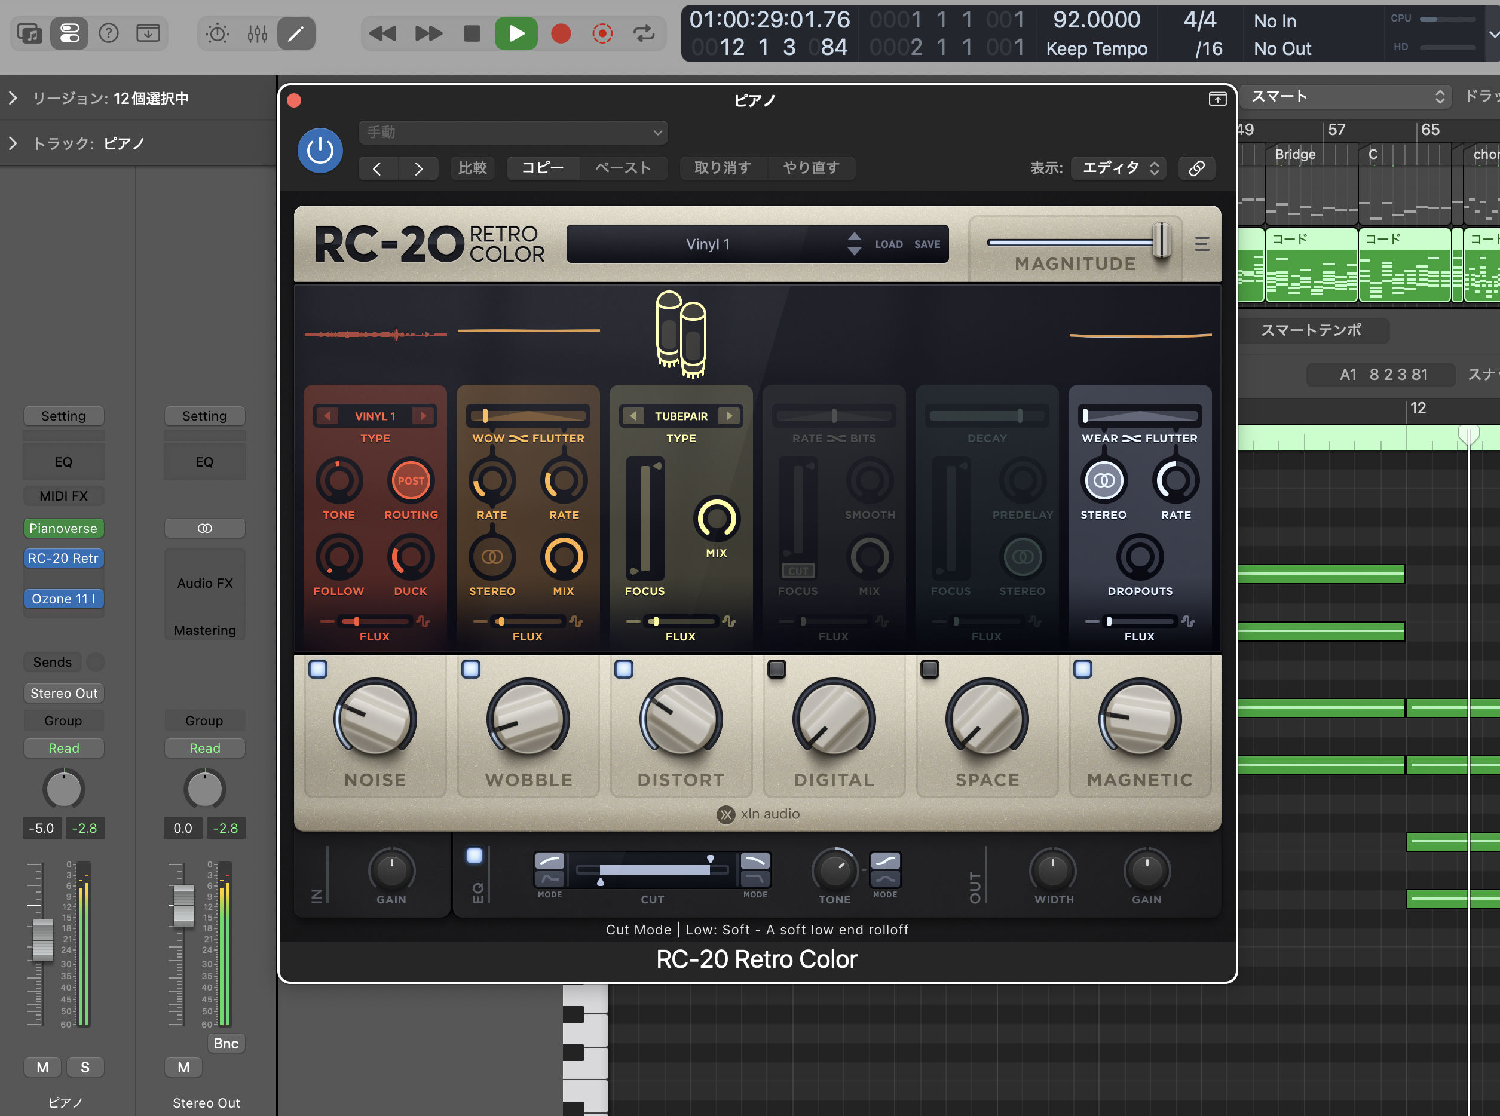This screenshot has height=1116, width=1500.
Task: Toggle the EQ section enable checkbox
Action: [x=475, y=856]
